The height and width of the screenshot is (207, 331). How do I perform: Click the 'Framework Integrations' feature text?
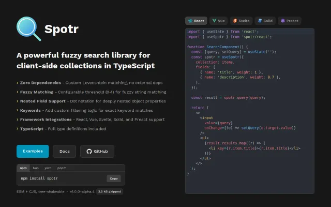pyautogui.click(x=46, y=120)
